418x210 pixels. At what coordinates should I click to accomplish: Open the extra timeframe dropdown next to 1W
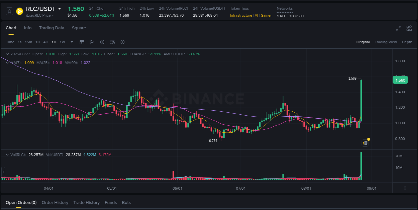(72, 42)
